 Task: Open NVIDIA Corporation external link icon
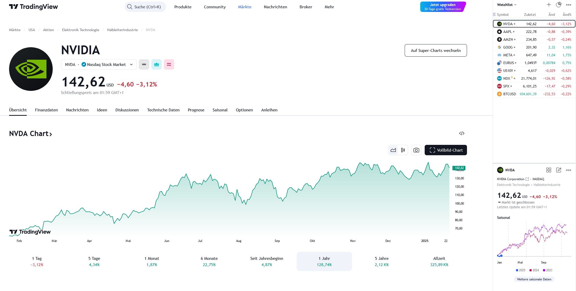coord(527,179)
